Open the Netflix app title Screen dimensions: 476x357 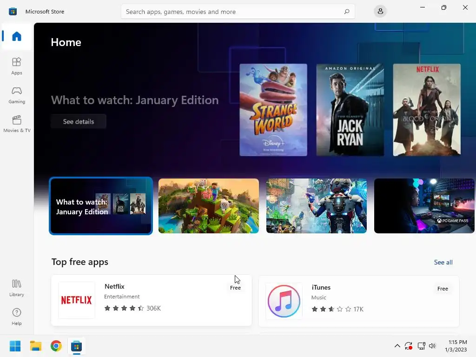(114, 286)
